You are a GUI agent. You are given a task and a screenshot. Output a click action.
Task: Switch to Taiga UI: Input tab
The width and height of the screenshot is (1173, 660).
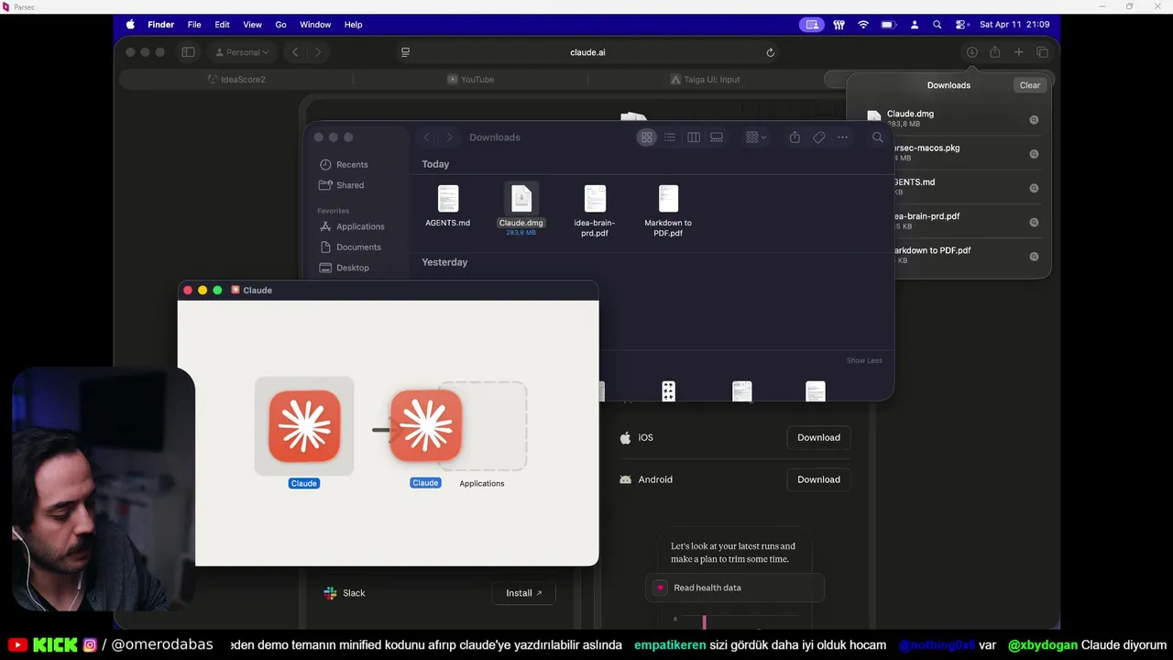click(706, 80)
